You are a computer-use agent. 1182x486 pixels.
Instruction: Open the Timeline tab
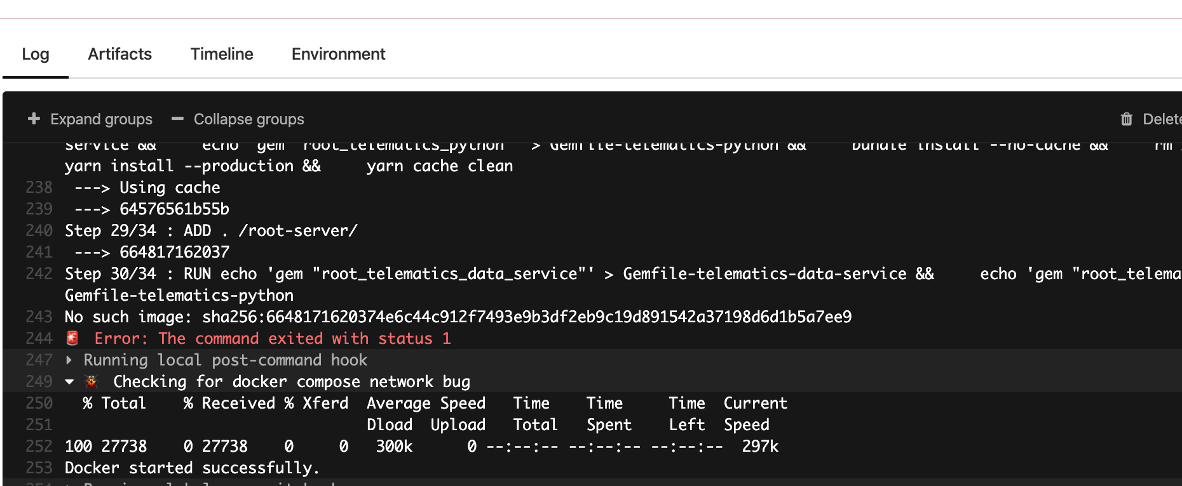221,54
